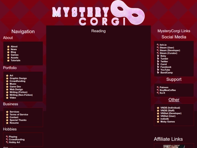Open the Hobby Art link
This screenshot has height=148, width=197.
tap(14, 143)
